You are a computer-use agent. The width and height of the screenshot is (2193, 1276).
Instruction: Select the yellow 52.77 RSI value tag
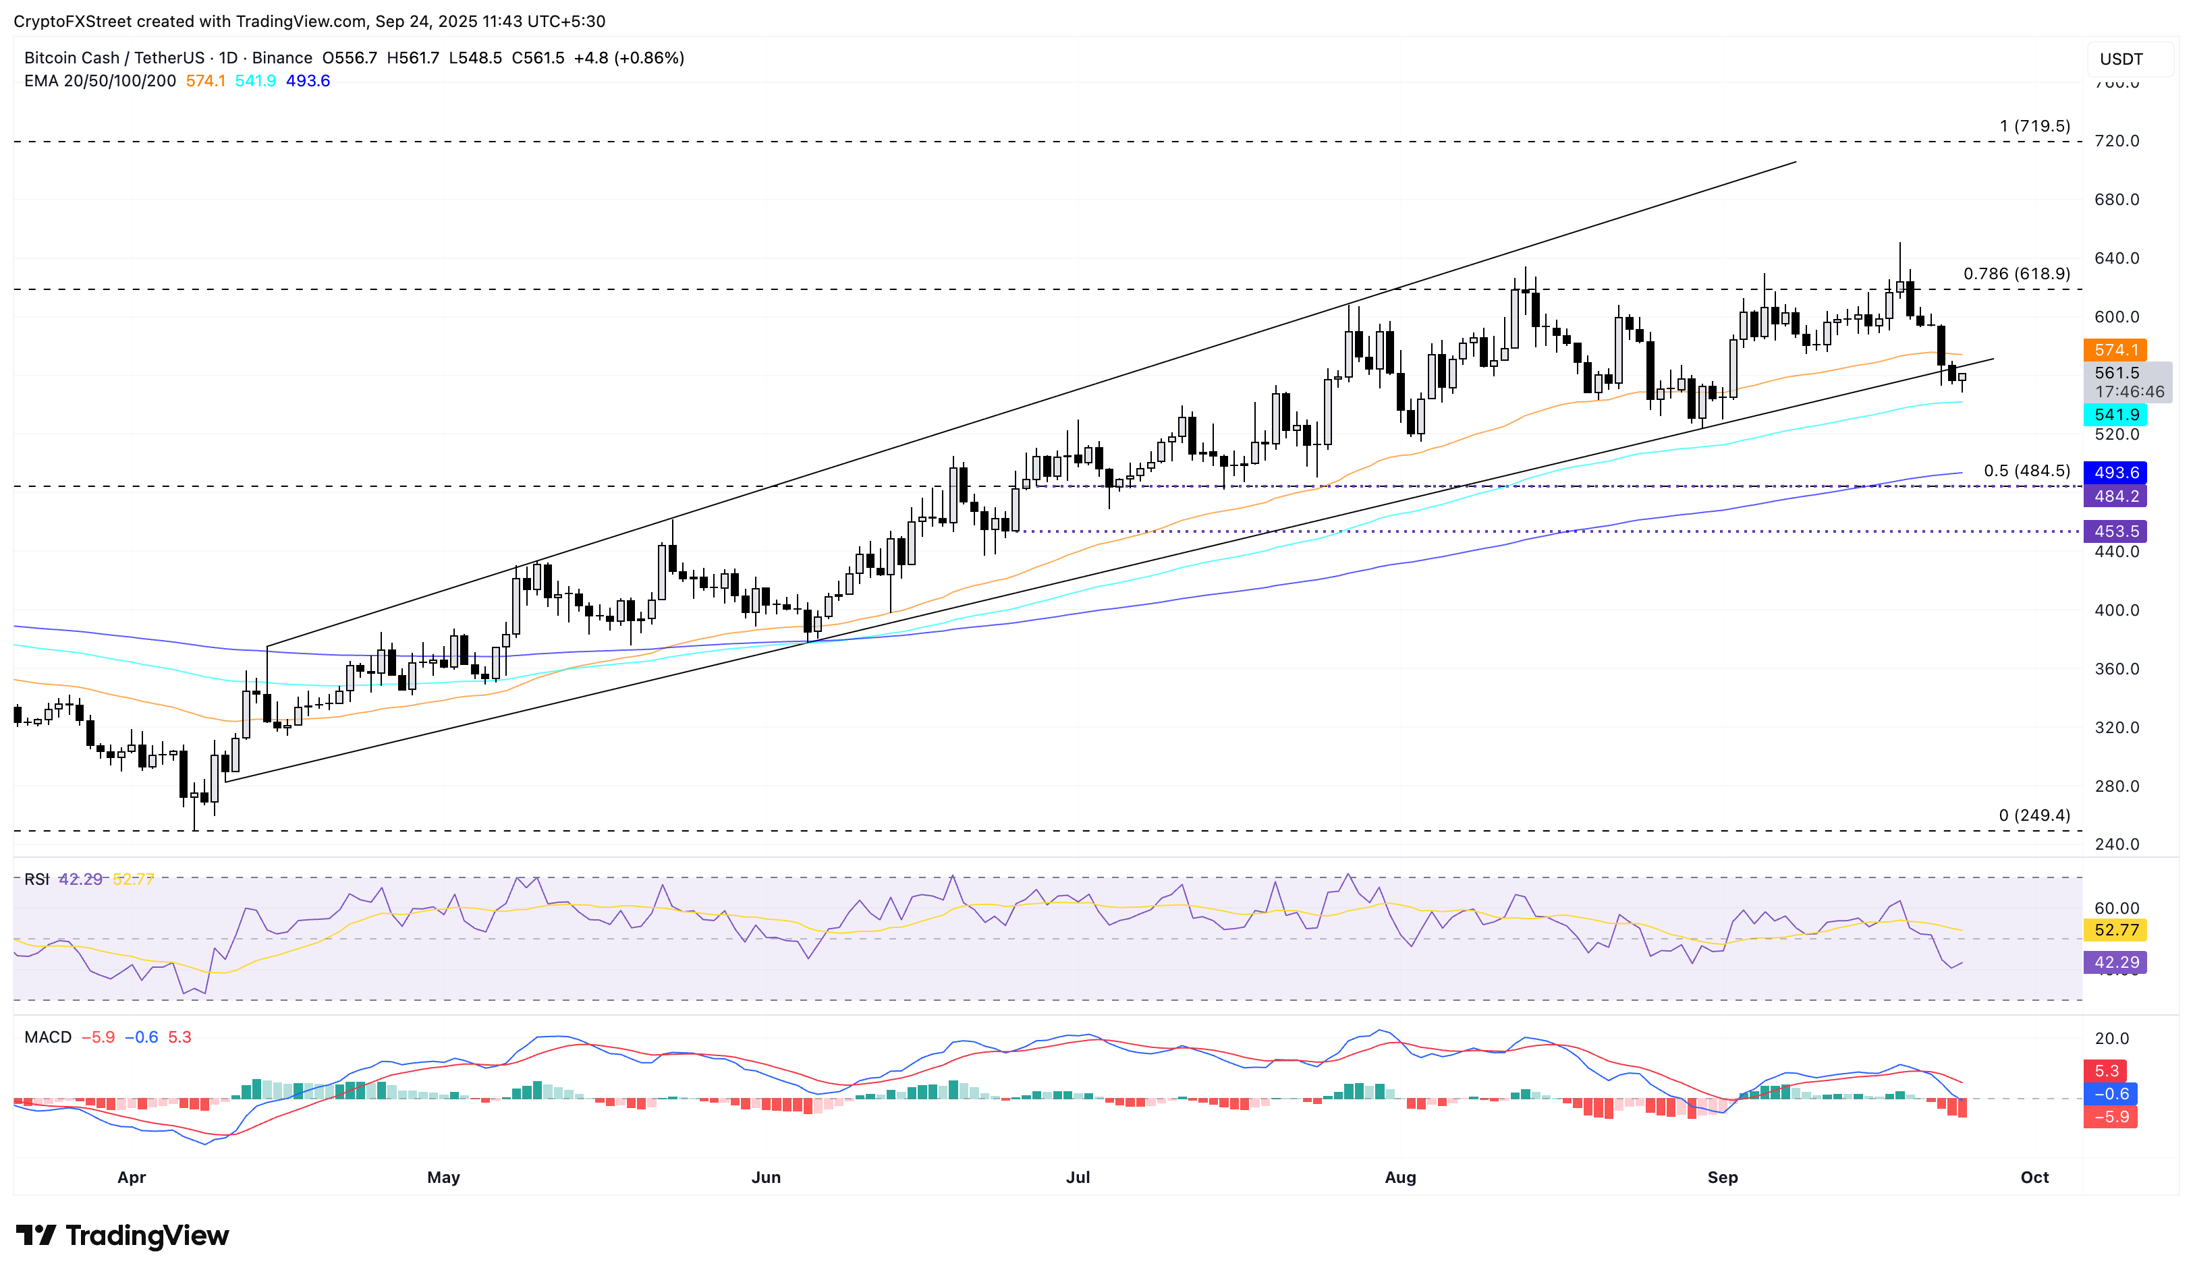2115,930
